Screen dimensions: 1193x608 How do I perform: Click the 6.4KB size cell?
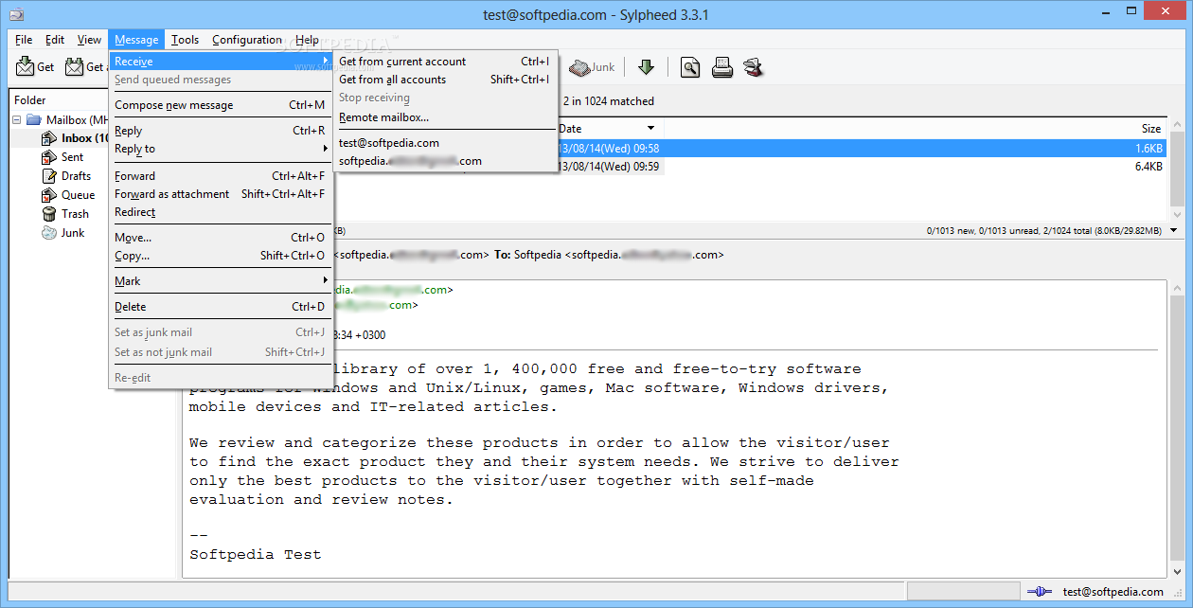(1148, 167)
